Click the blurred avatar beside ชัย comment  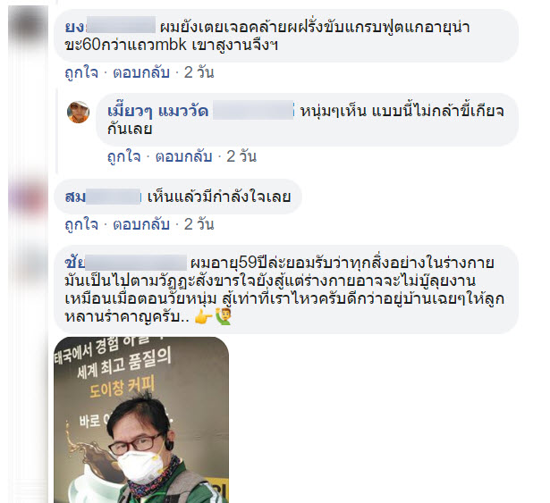point(28,263)
